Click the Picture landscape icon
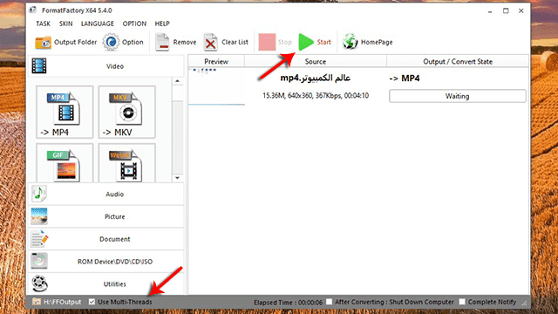Viewport: 558px width, 314px height. pos(39,216)
